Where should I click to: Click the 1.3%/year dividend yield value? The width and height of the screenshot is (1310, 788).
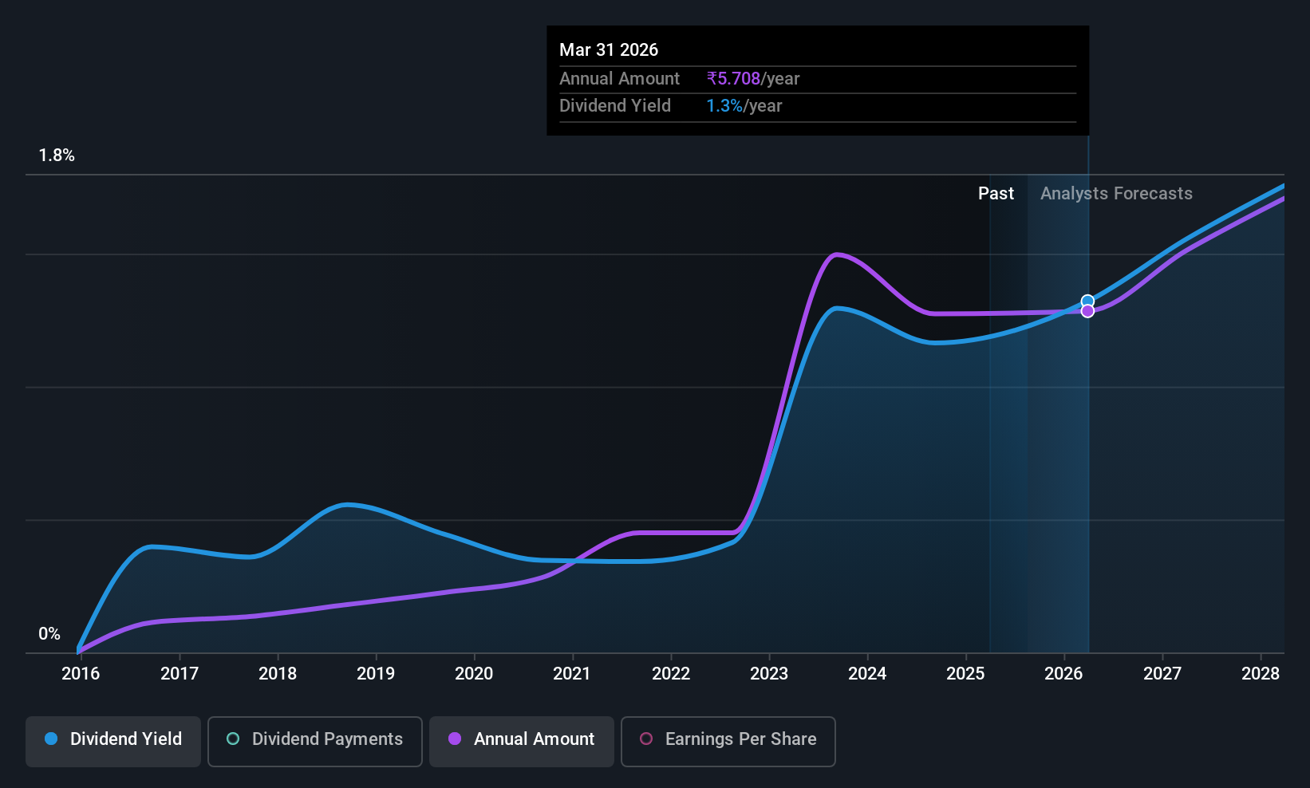point(744,106)
